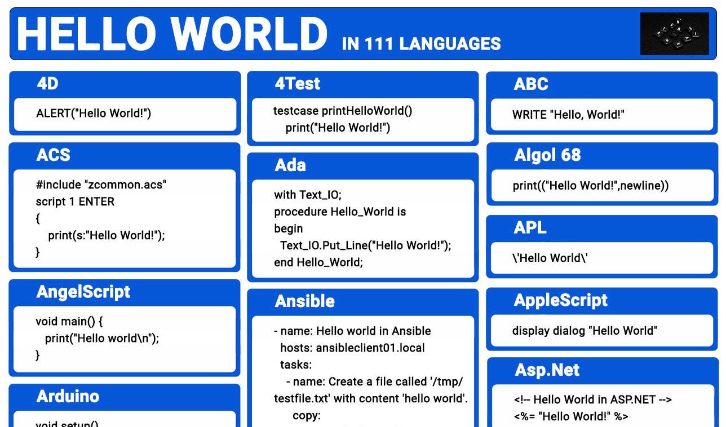Click the <%= "Hello World!" %> line
The width and height of the screenshot is (726, 427).
coord(571,416)
